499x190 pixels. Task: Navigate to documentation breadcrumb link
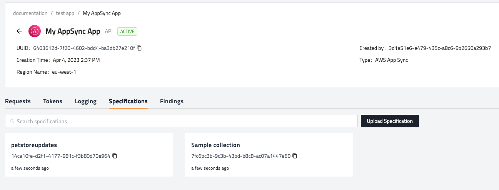tap(30, 13)
